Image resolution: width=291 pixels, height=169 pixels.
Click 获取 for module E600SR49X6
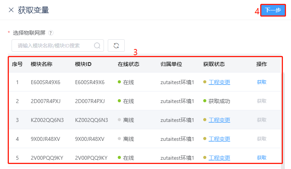261,82
